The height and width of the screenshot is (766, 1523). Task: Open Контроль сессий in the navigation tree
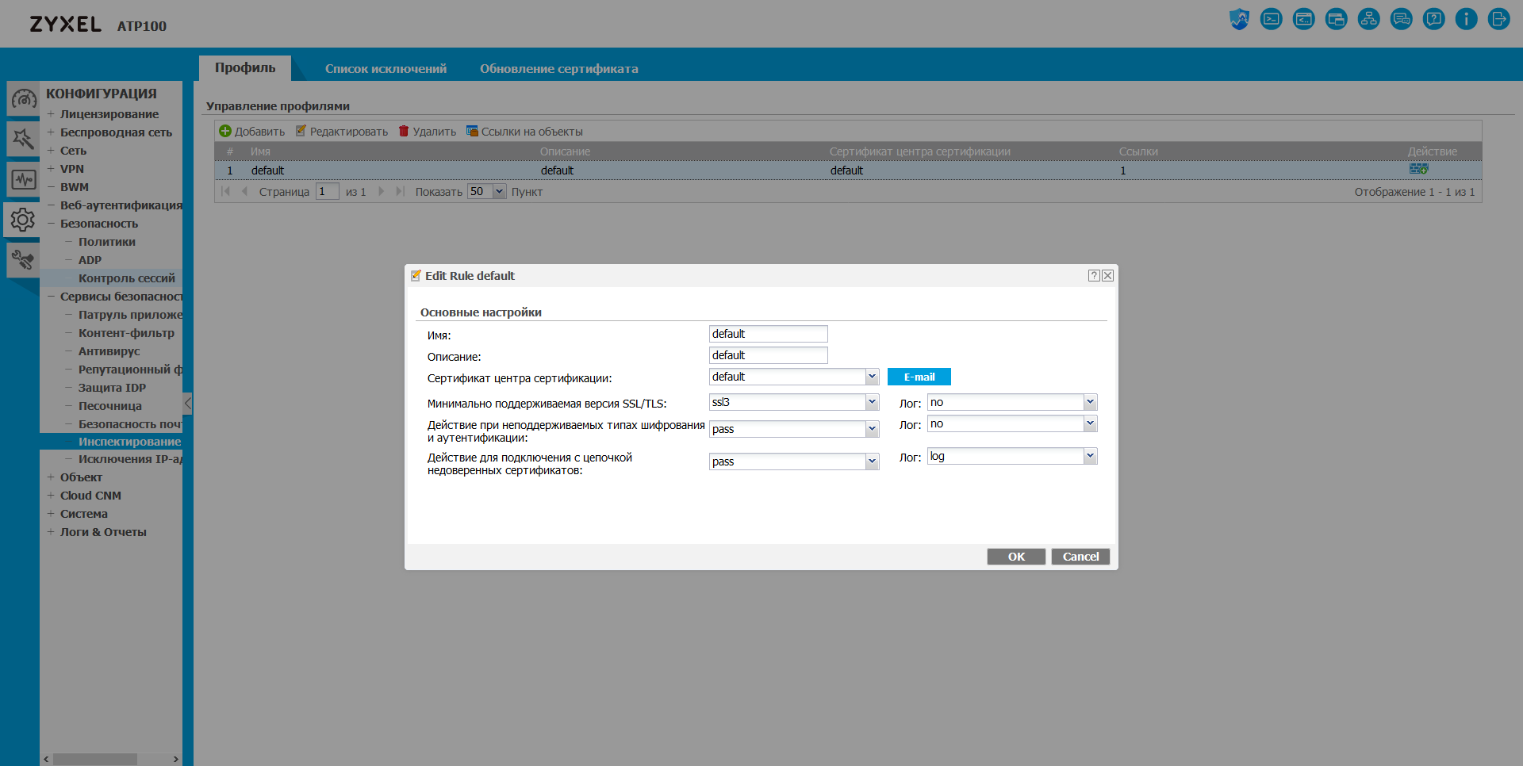tap(127, 278)
